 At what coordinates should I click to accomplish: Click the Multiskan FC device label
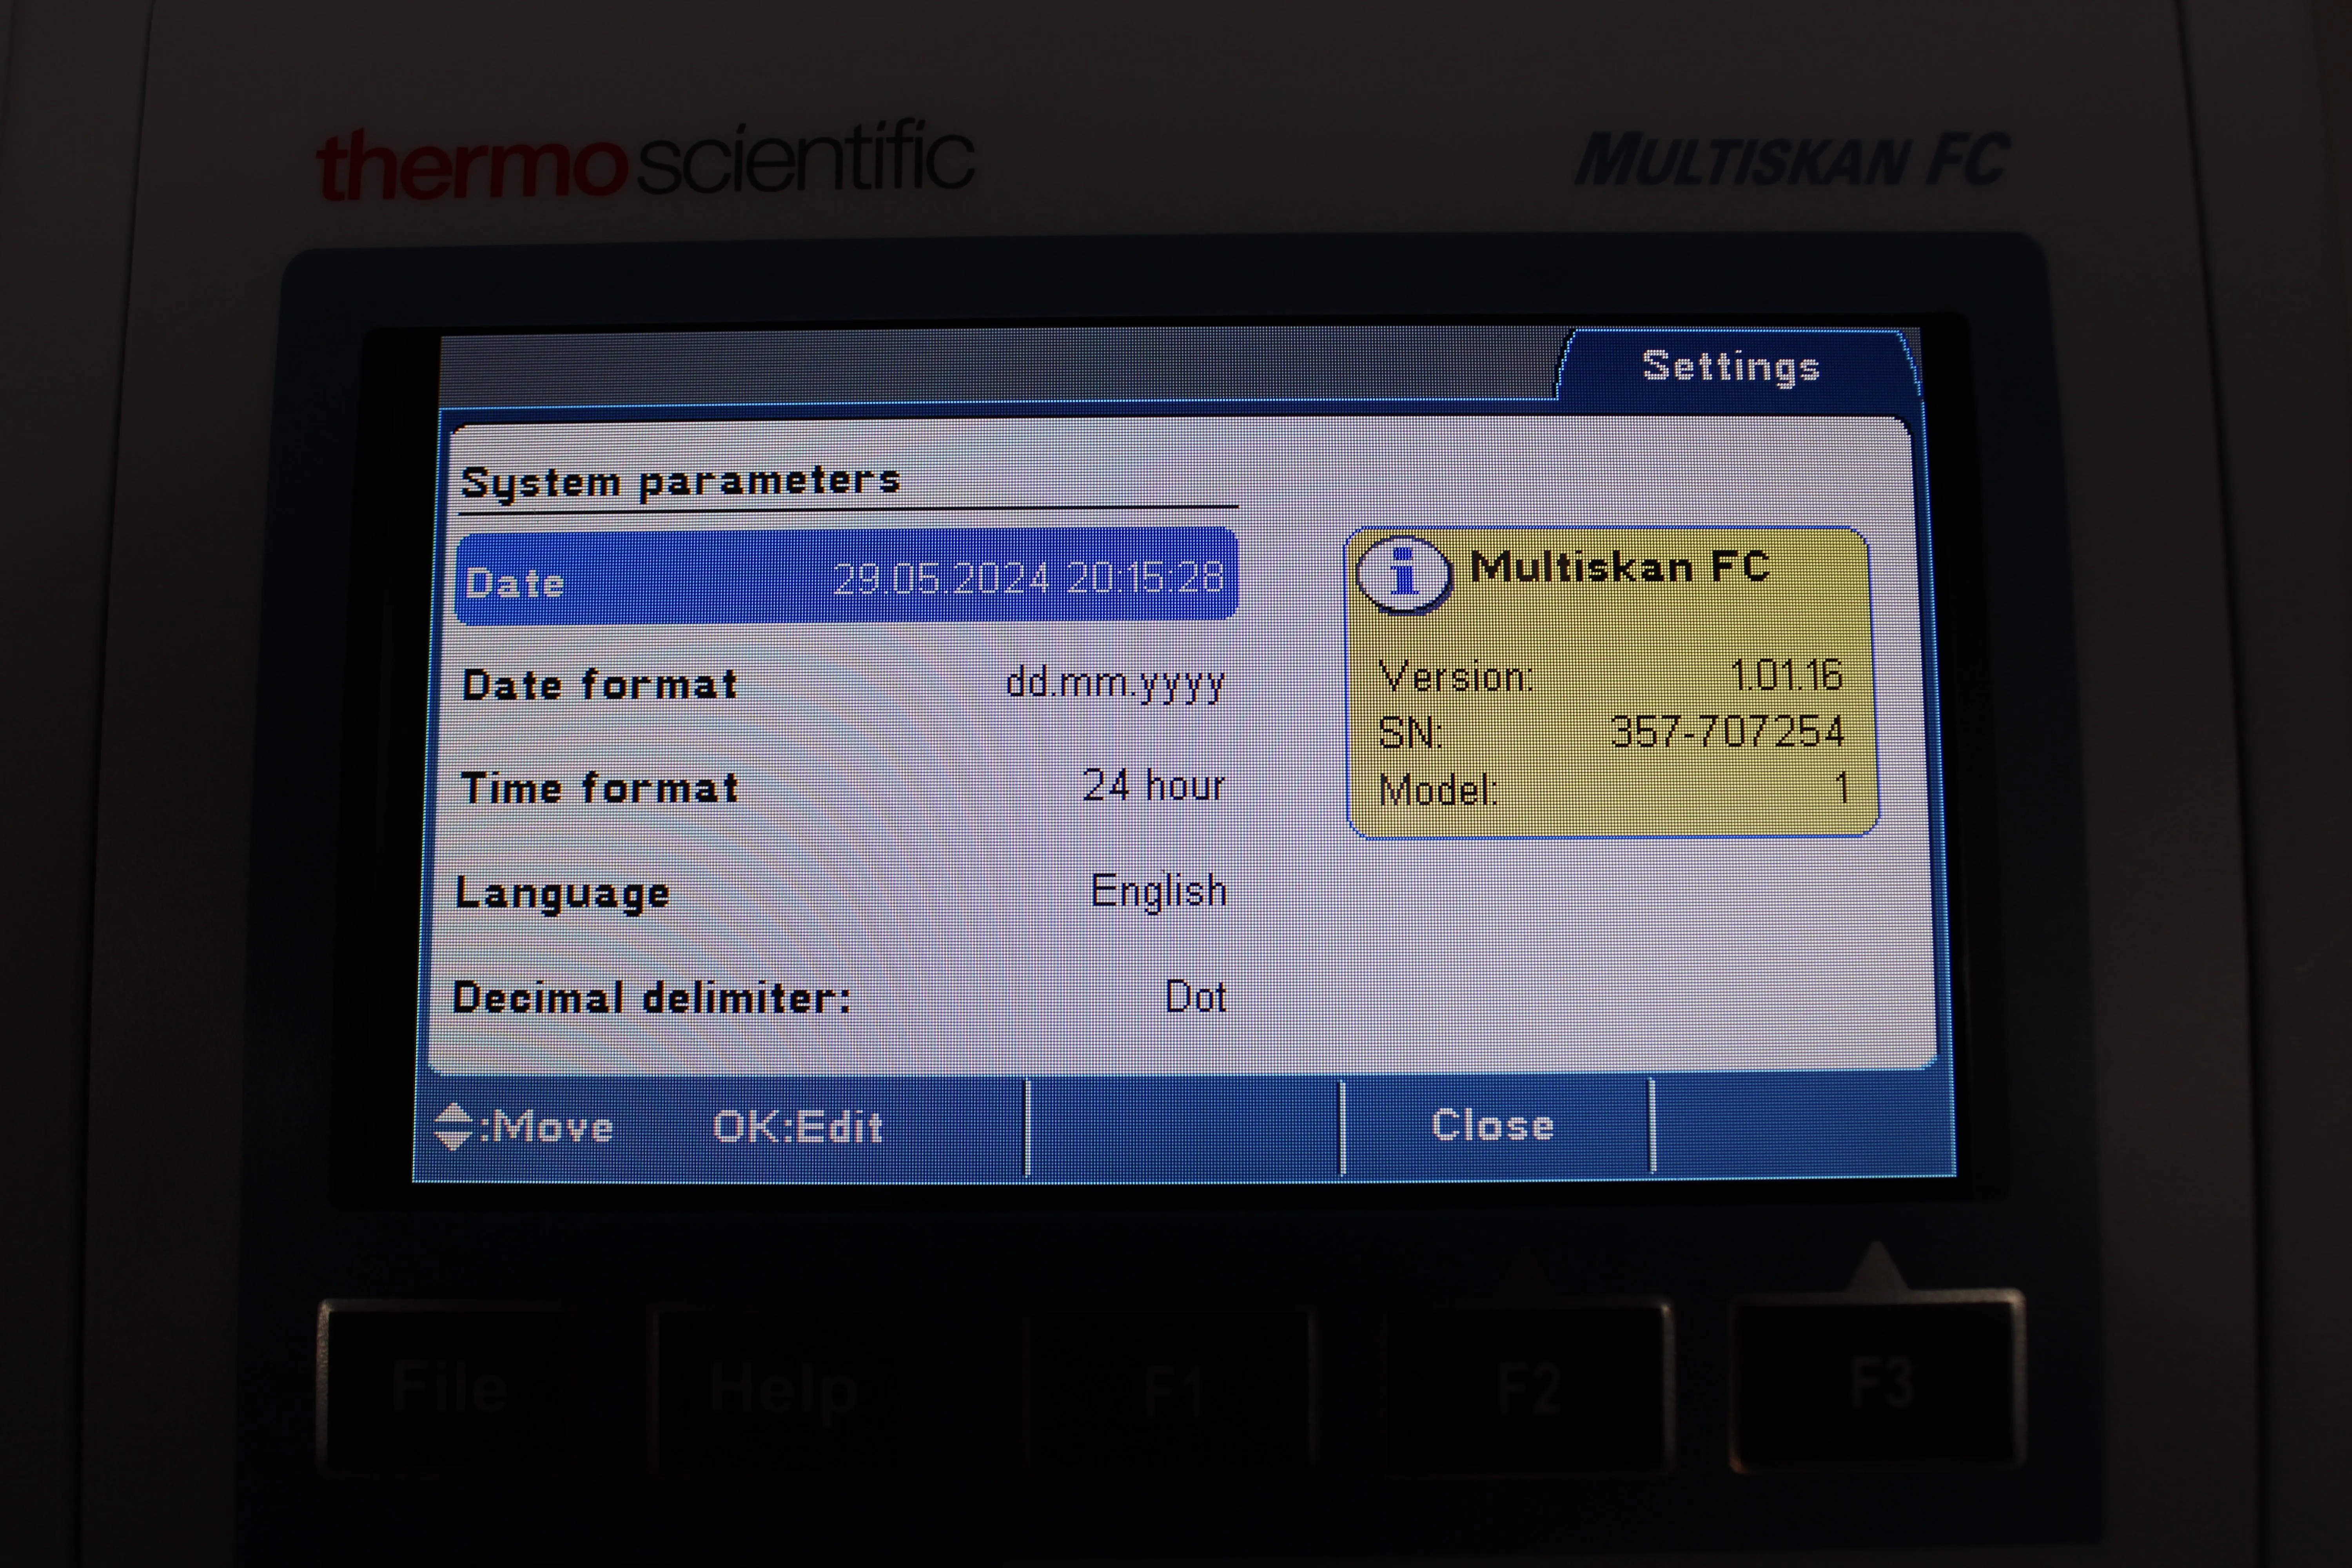click(x=1792, y=160)
